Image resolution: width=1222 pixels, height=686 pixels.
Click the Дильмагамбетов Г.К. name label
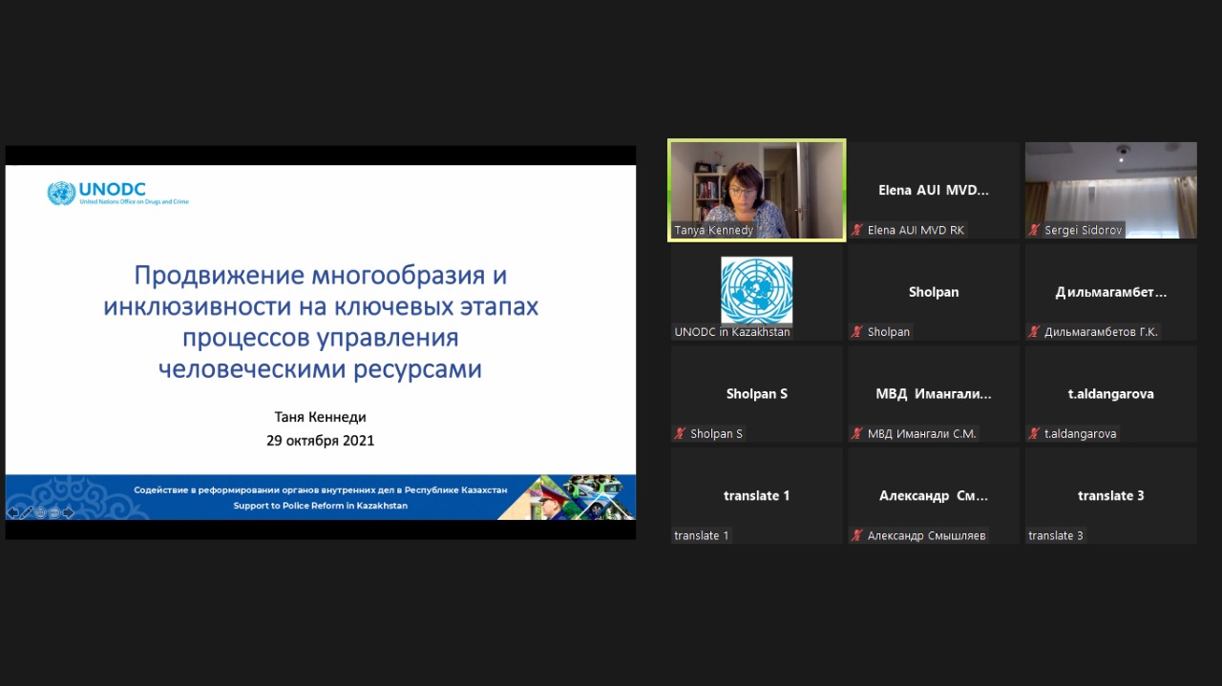click(1101, 332)
